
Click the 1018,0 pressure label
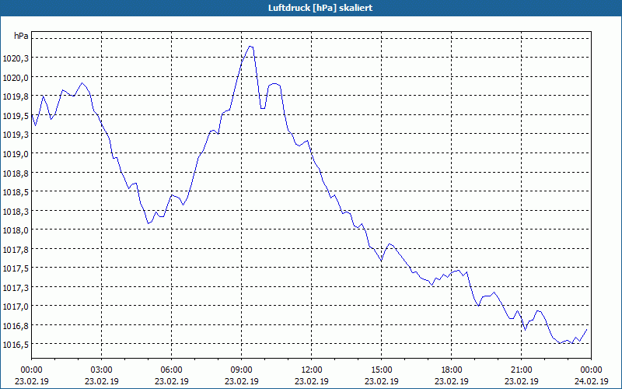coord(16,230)
